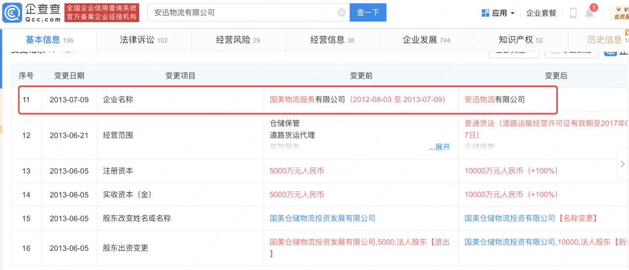This screenshot has height=270, width=629.
Task: Switch to the 基本信息 tab
Action: 50,40
